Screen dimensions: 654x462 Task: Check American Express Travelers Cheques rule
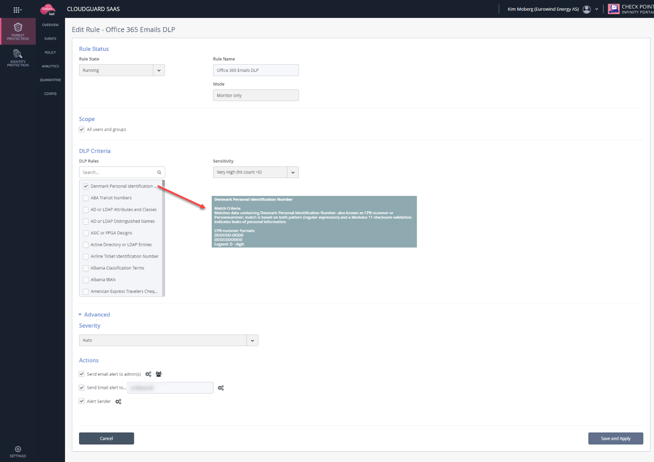pos(86,292)
